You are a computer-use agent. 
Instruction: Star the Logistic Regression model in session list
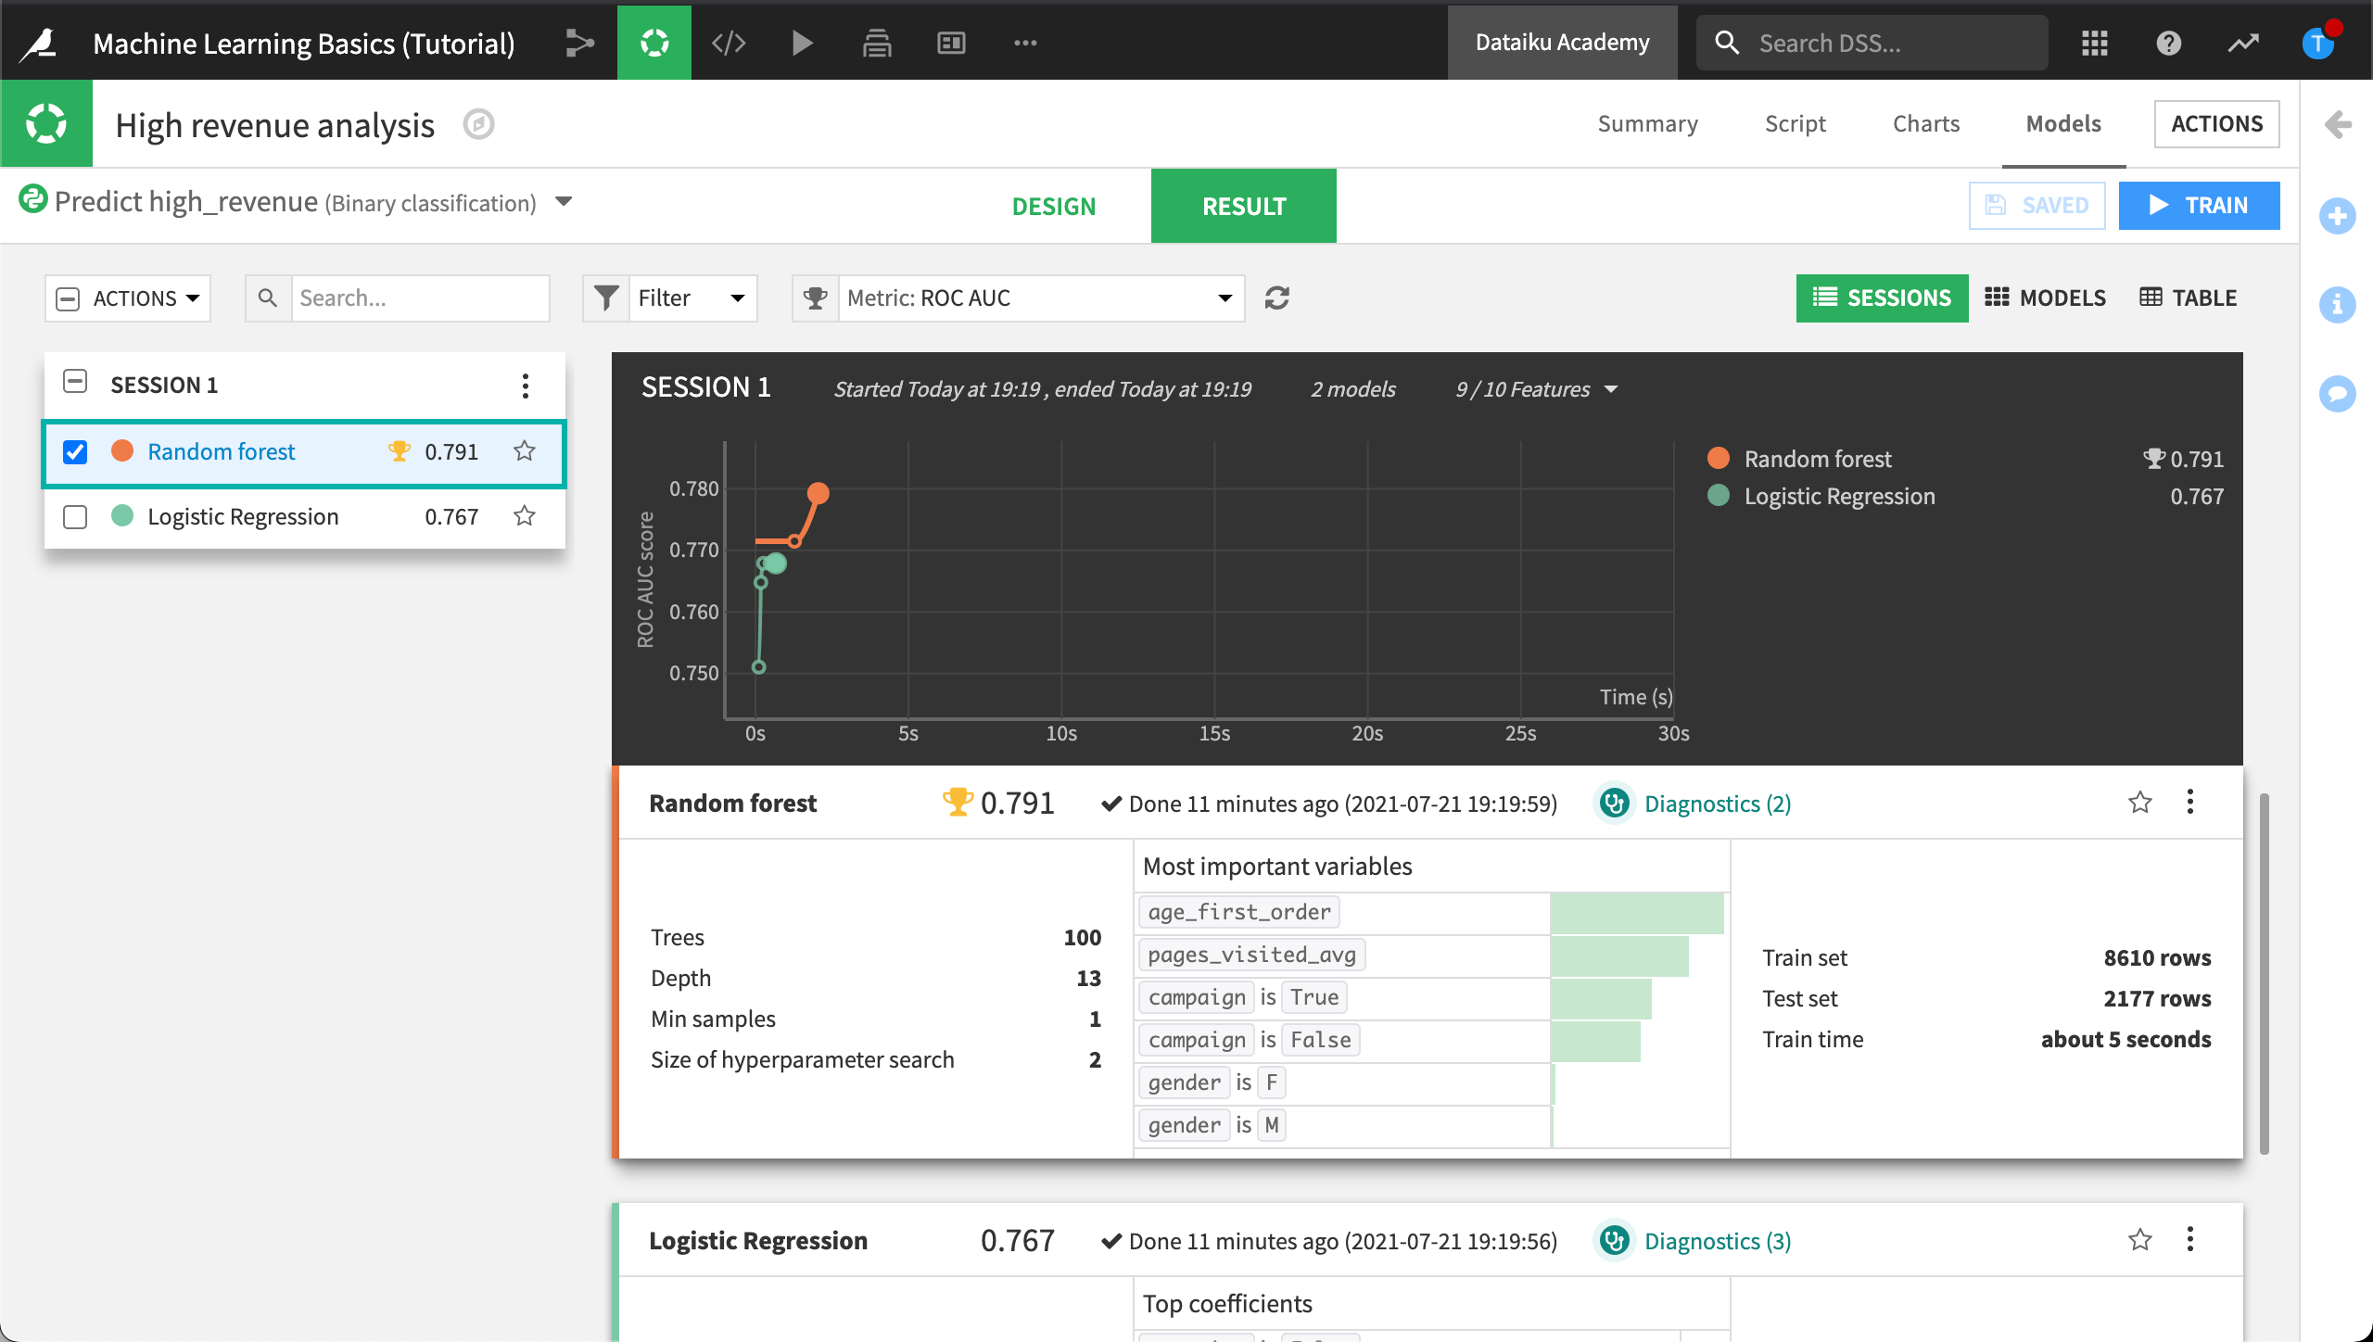(x=525, y=516)
